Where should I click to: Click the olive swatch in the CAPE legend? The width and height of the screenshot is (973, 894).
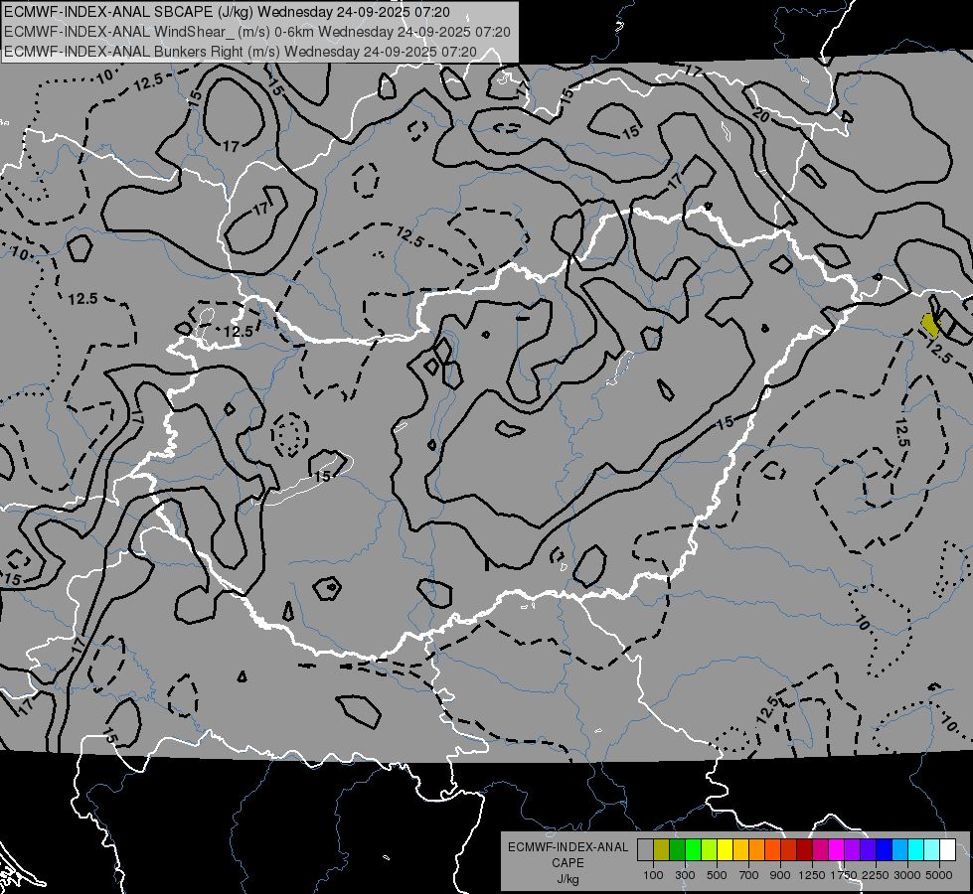tap(662, 849)
